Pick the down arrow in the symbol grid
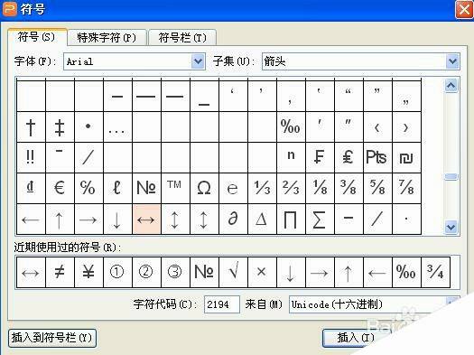Screen dimensions: 474x355 point(117,219)
